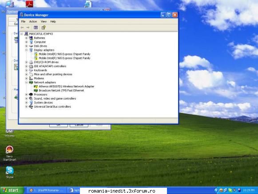Expand the Mice and other pointing devices node
The height and width of the screenshot is (194, 258).
(26, 74)
